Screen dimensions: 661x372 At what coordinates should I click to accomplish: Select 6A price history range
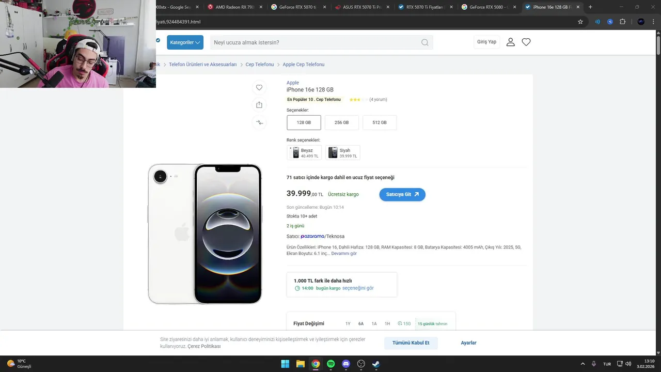(x=361, y=324)
